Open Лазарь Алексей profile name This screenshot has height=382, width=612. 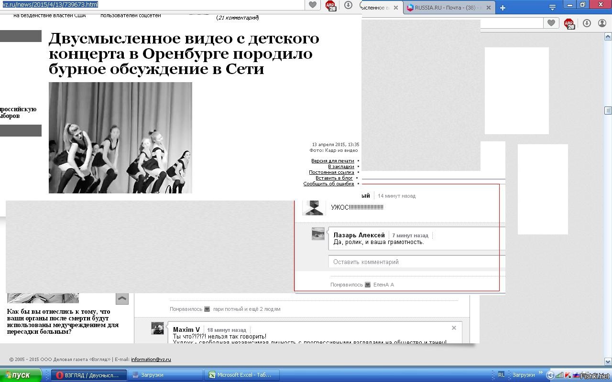(359, 235)
